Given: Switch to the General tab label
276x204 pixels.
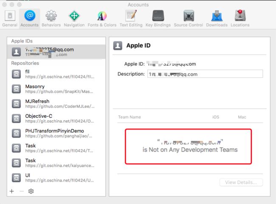Looking at the screenshot, I should (x=10, y=25).
